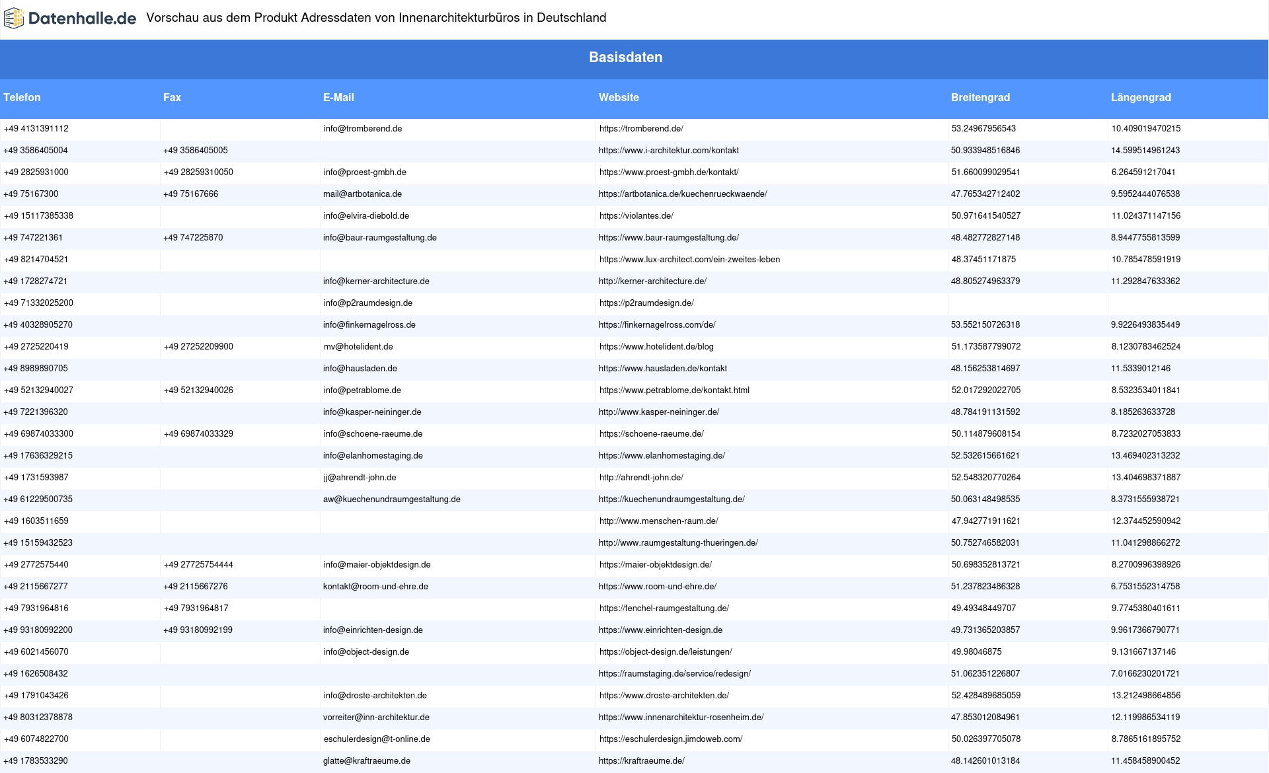Click the E-Mail column header
1269x773 pixels.
338,98
